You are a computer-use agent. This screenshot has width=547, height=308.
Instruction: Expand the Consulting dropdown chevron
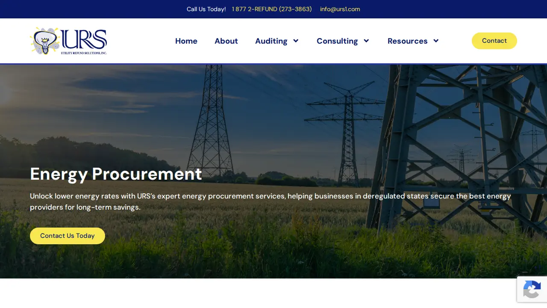tap(366, 41)
